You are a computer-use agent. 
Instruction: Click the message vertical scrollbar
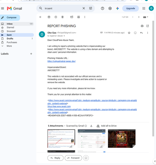click(153, 79)
